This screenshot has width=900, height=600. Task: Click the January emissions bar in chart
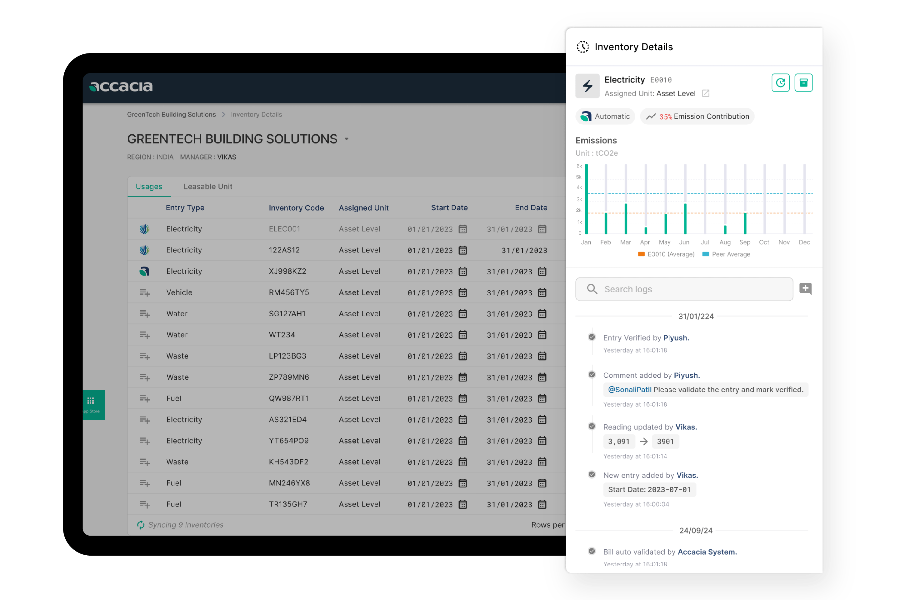(x=586, y=199)
